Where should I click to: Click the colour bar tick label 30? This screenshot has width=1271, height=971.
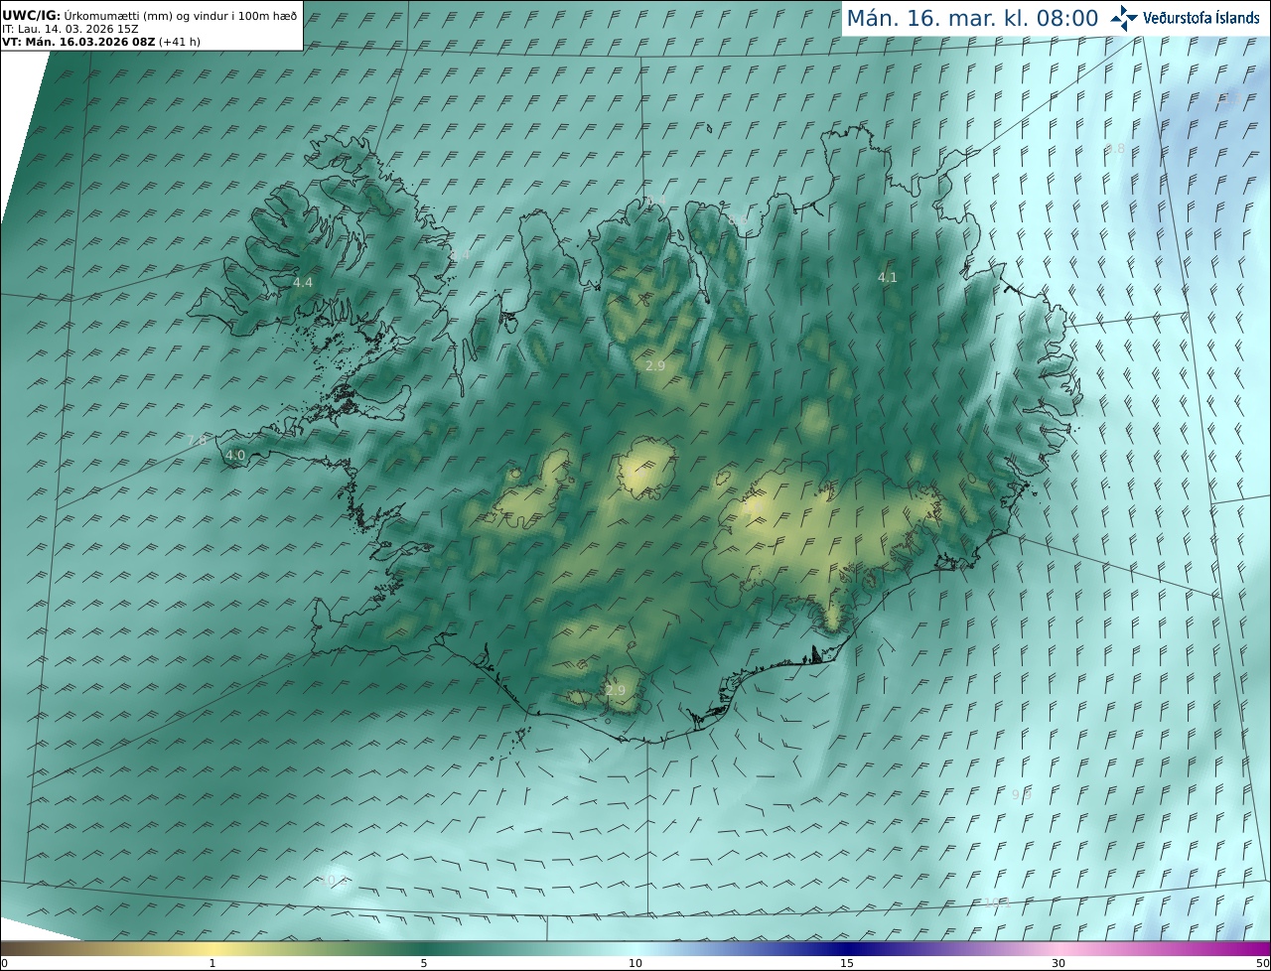tap(1059, 963)
